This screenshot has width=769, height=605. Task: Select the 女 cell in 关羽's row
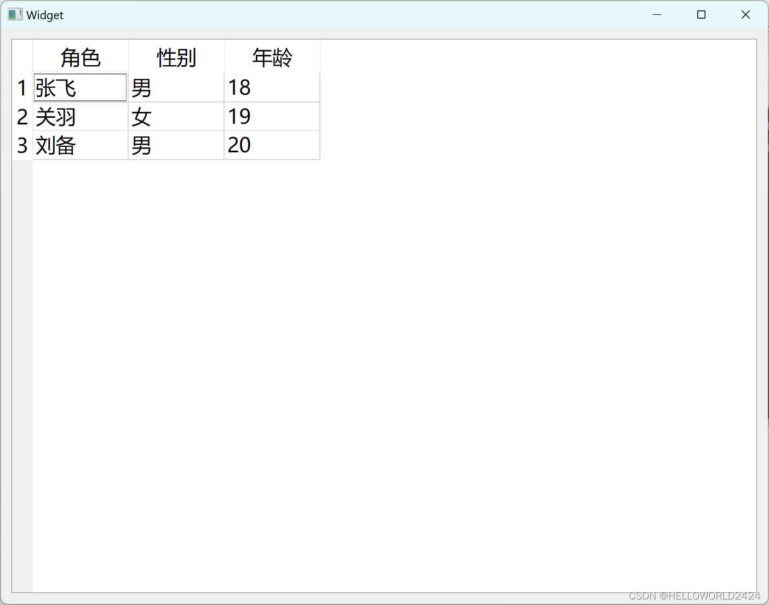176,117
